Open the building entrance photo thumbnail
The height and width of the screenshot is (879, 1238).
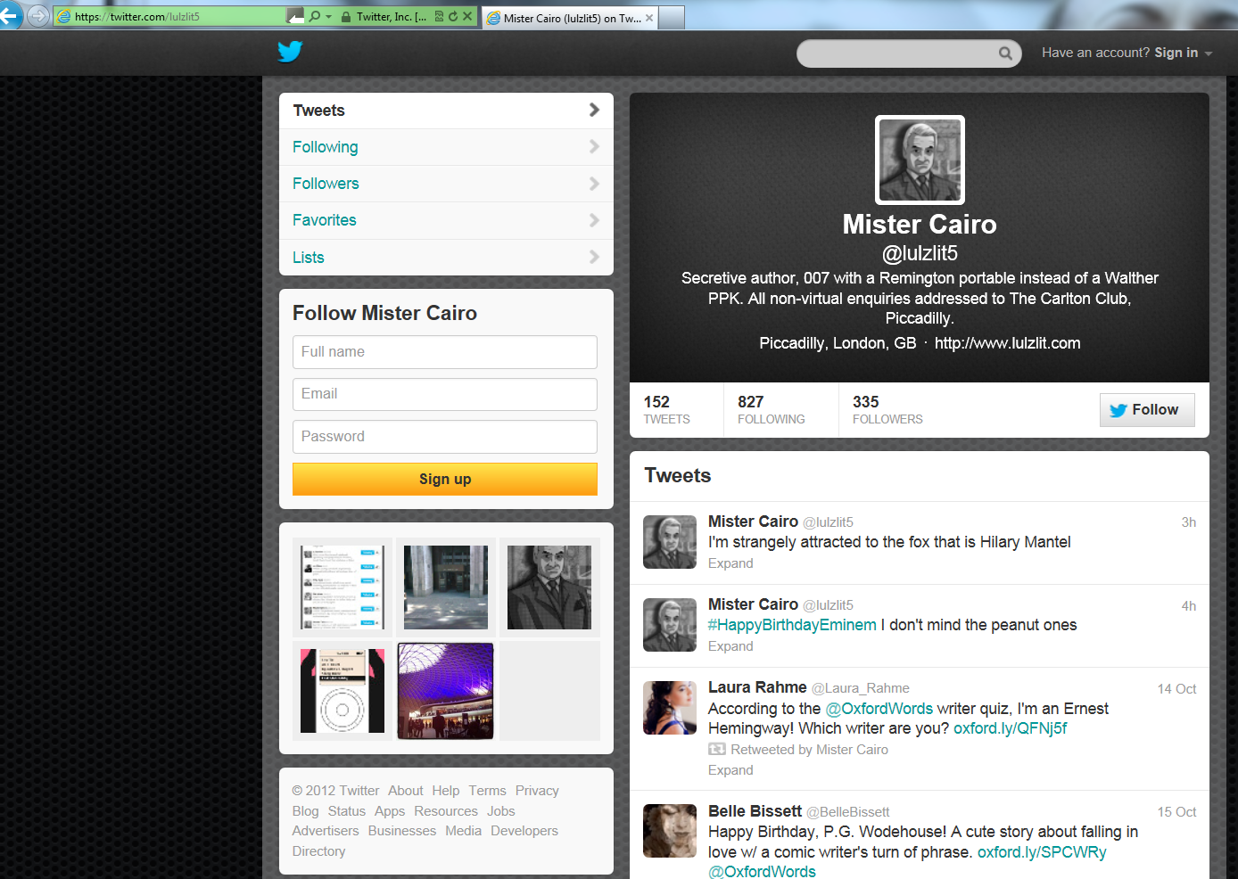click(x=446, y=587)
